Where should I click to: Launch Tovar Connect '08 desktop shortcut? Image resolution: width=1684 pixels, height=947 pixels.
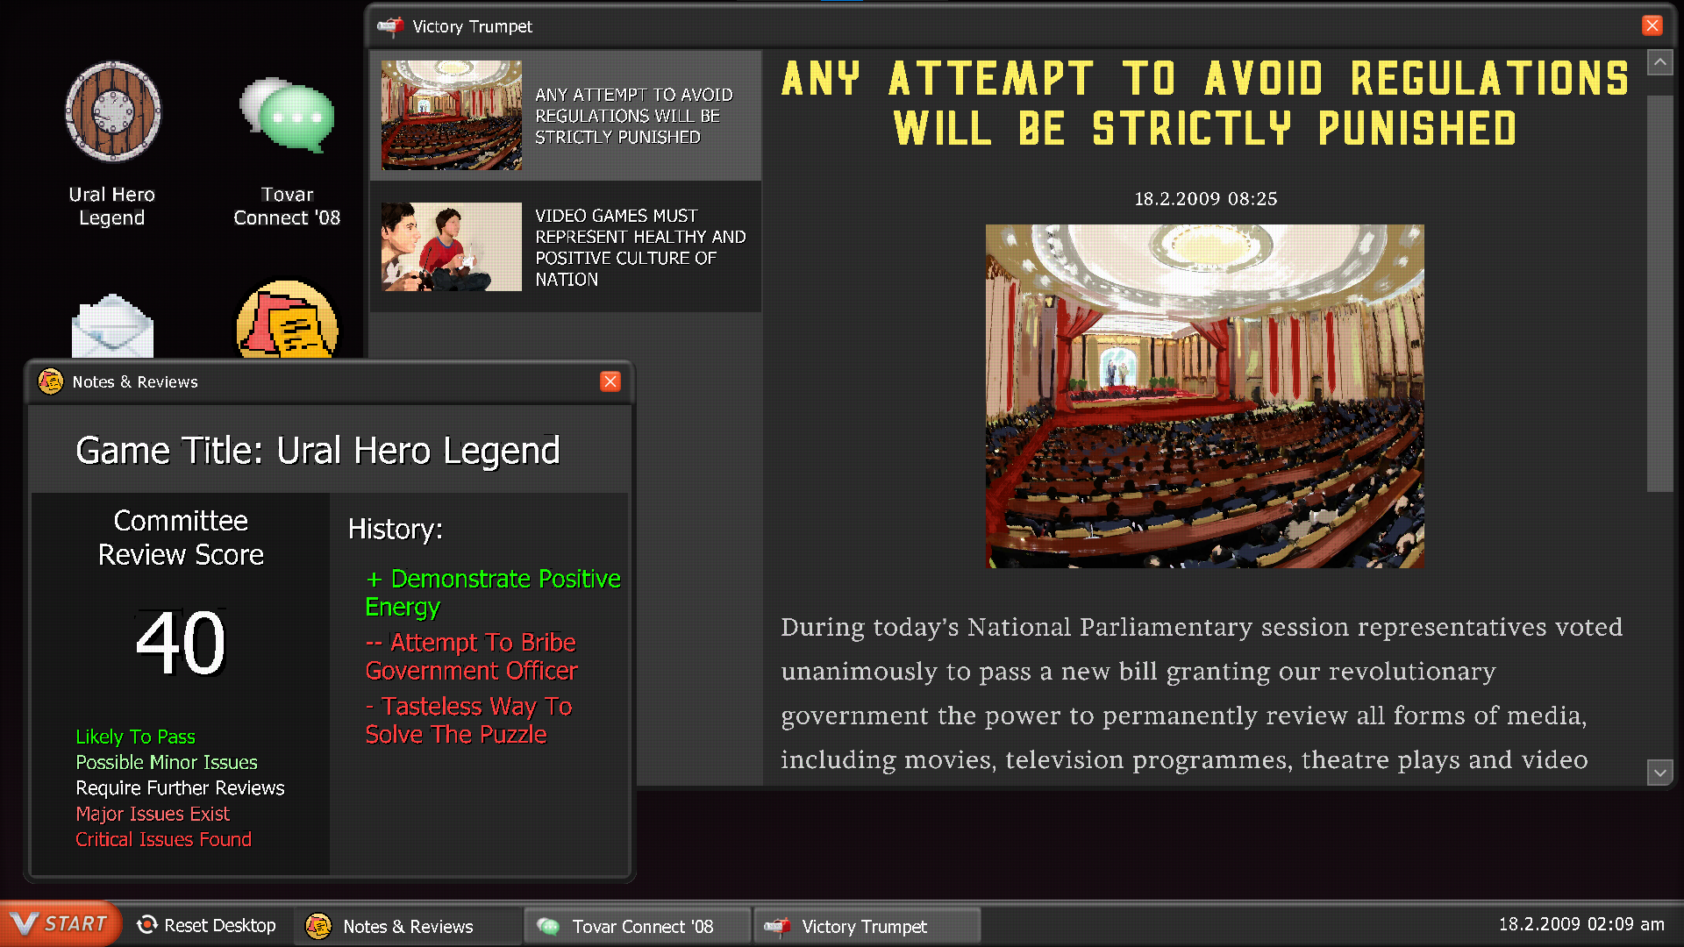[288, 114]
